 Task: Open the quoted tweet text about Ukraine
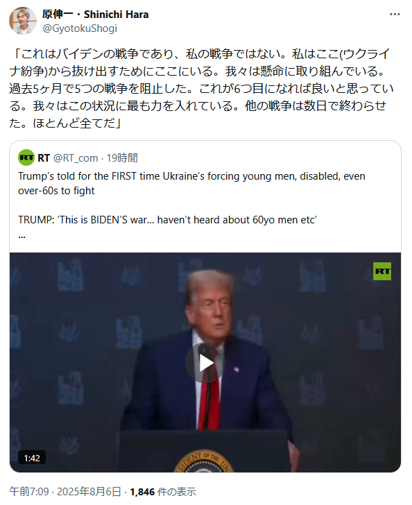pyautogui.click(x=191, y=183)
